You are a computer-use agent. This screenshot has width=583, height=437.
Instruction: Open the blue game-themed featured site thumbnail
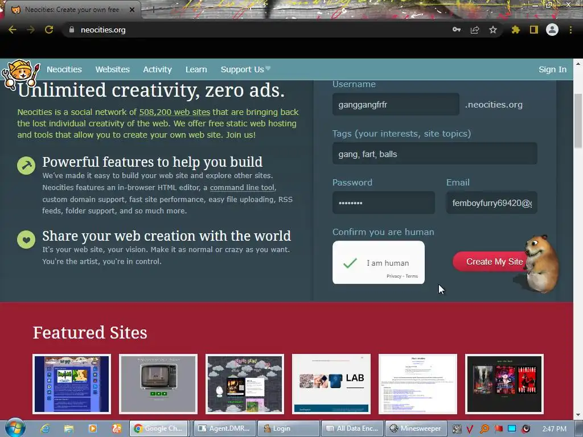point(72,384)
